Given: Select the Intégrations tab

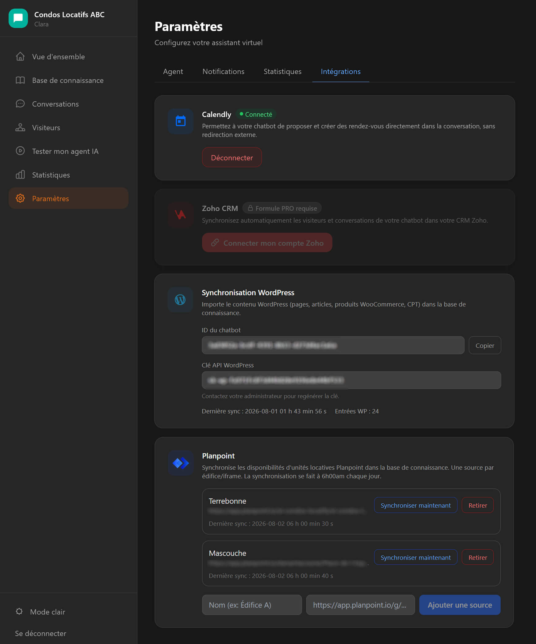Looking at the screenshot, I should click(x=340, y=72).
